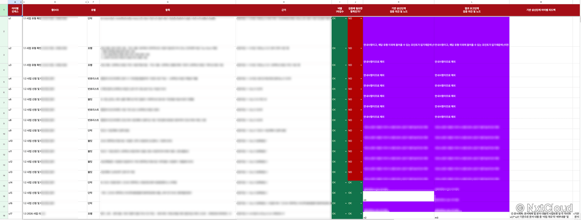Expand the OK dropdown in row u3

click(346, 65)
